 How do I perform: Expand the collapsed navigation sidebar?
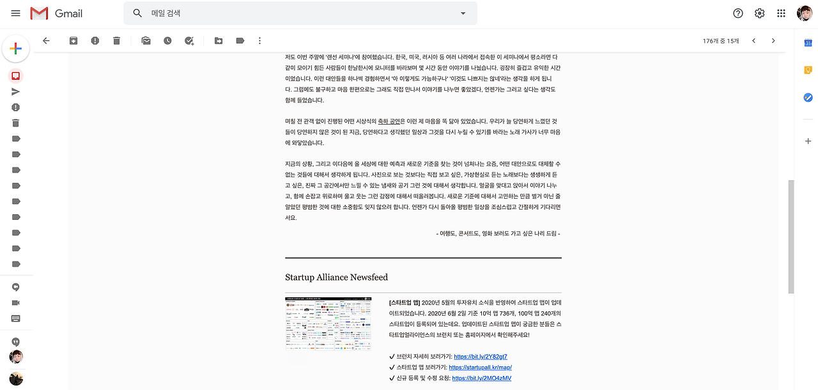15,13
